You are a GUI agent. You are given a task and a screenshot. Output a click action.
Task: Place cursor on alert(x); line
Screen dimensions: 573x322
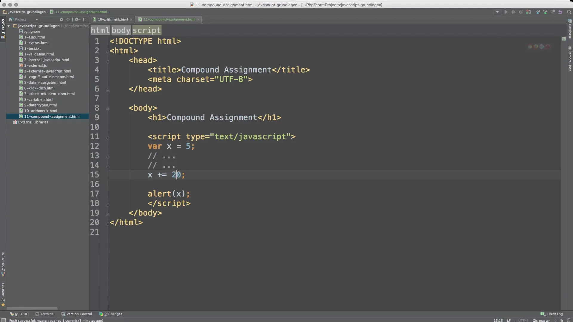(169, 194)
